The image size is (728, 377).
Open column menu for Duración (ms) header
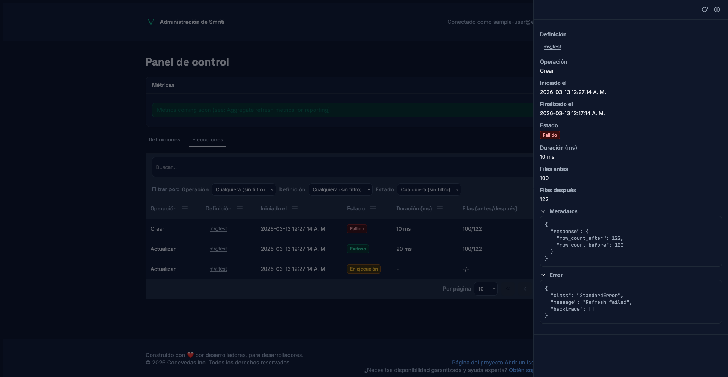440,209
